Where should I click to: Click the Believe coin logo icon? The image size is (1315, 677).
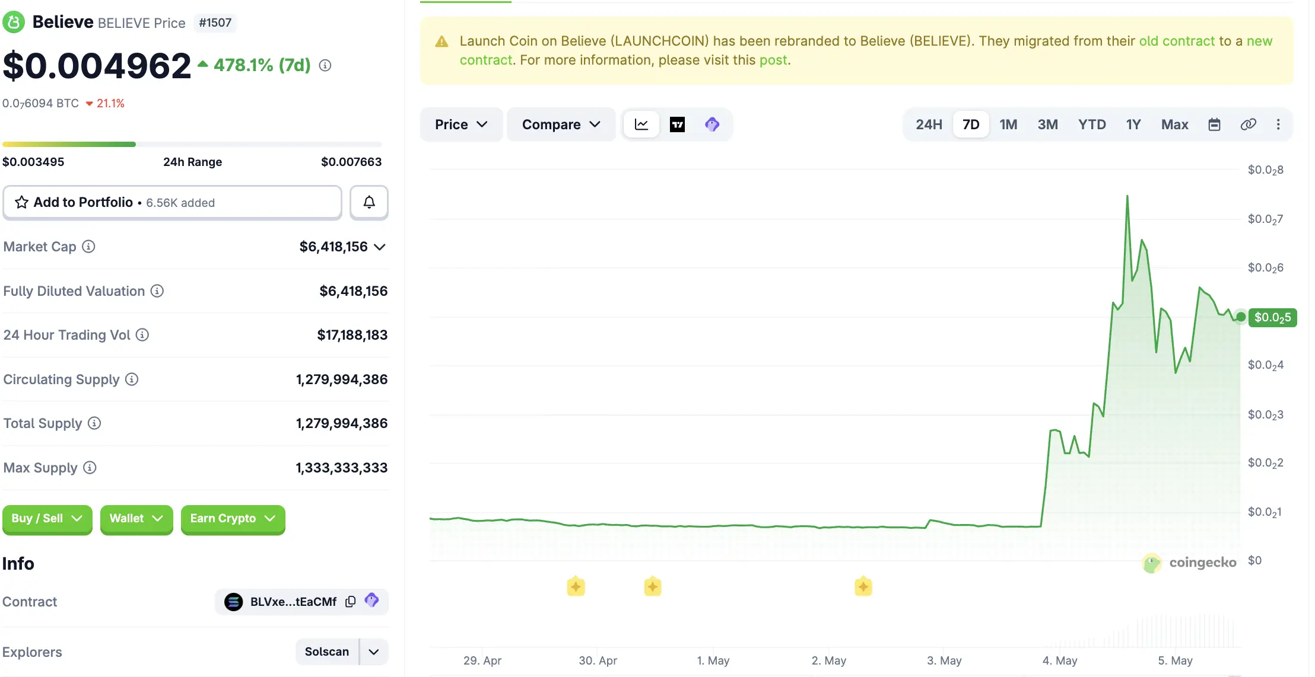14,23
